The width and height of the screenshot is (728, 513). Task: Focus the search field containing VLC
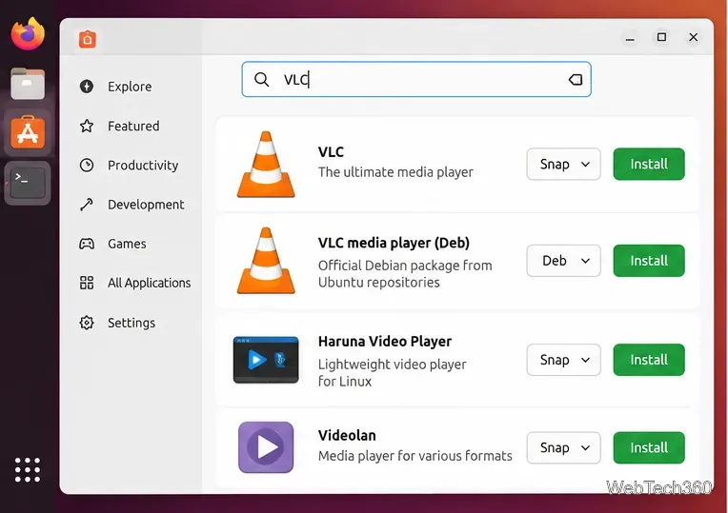click(x=416, y=79)
